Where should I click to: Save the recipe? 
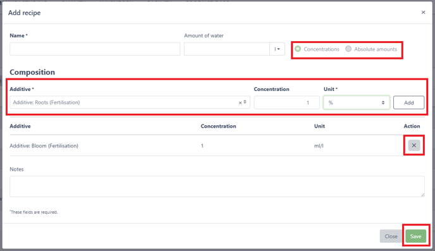(x=415, y=236)
